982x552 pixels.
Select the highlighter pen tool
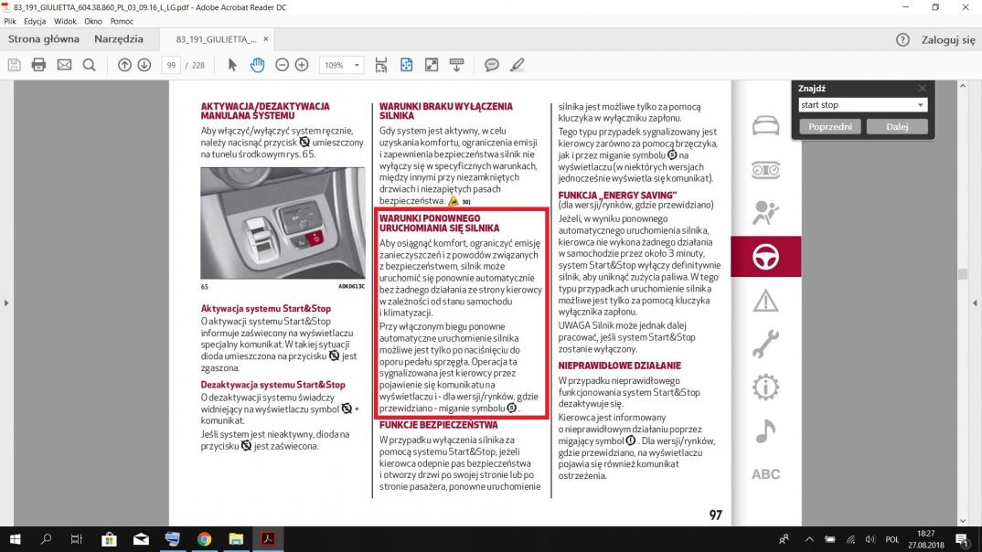point(517,65)
